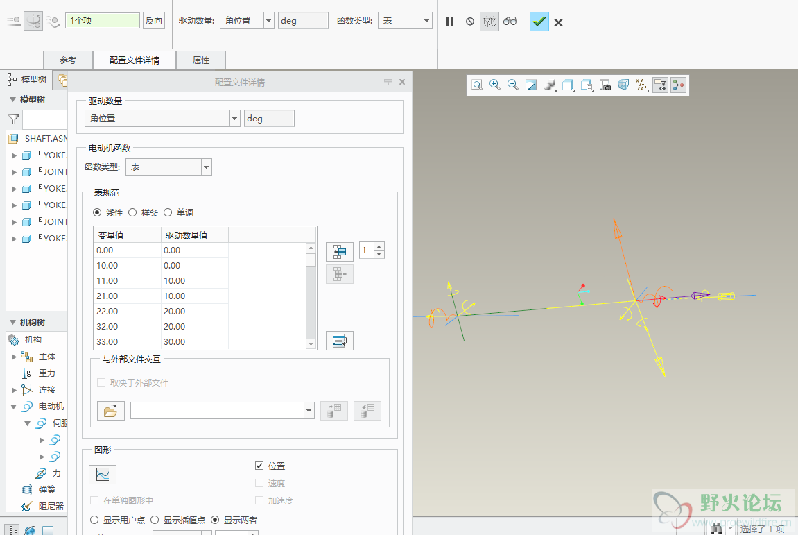Select the 单调 radio option
The image size is (798, 535).
[168, 212]
